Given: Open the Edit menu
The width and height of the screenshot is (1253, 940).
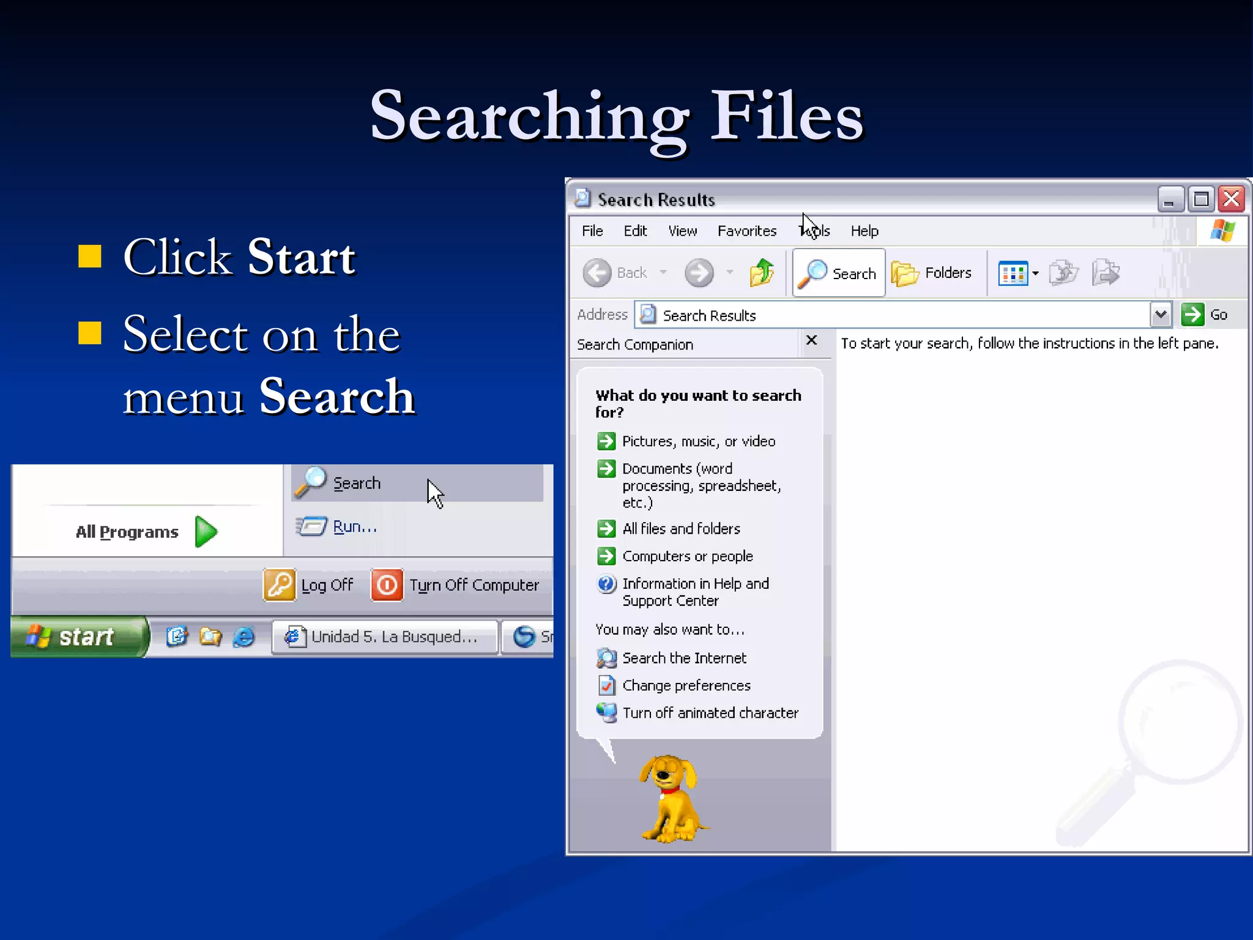Looking at the screenshot, I should 635,231.
